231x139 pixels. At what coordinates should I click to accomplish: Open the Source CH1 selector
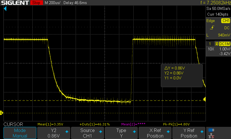coord(87,133)
